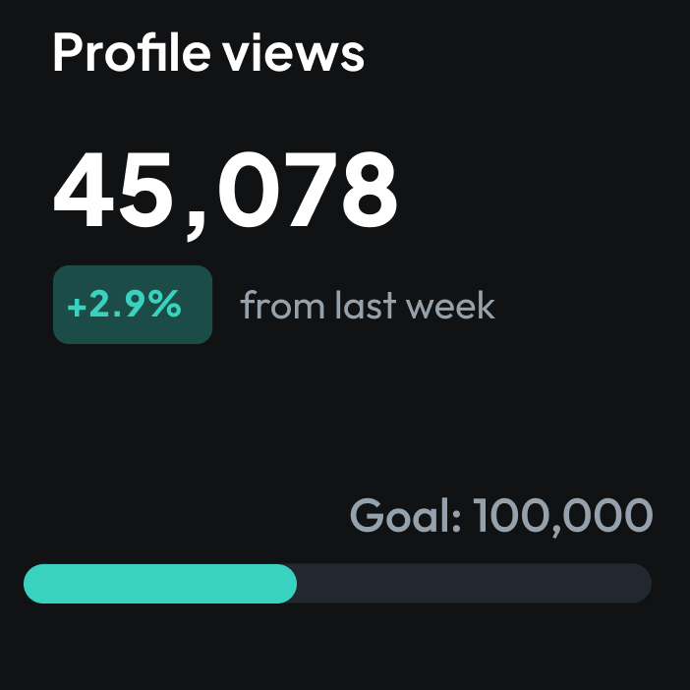
Task: Click the dark unfilled progress bar track
Action: [472, 583]
